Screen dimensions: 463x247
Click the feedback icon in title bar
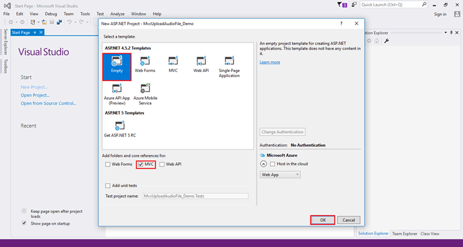tap(354, 5)
